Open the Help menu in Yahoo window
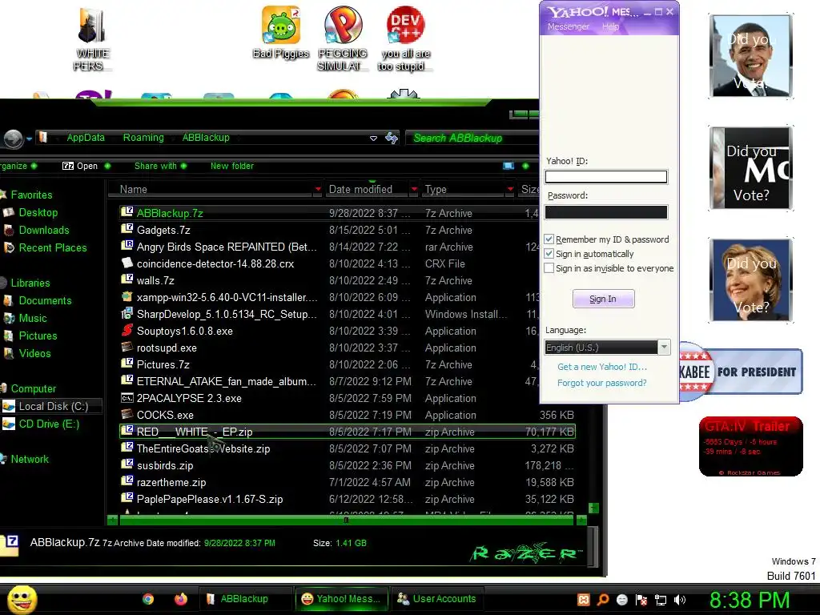 click(610, 26)
